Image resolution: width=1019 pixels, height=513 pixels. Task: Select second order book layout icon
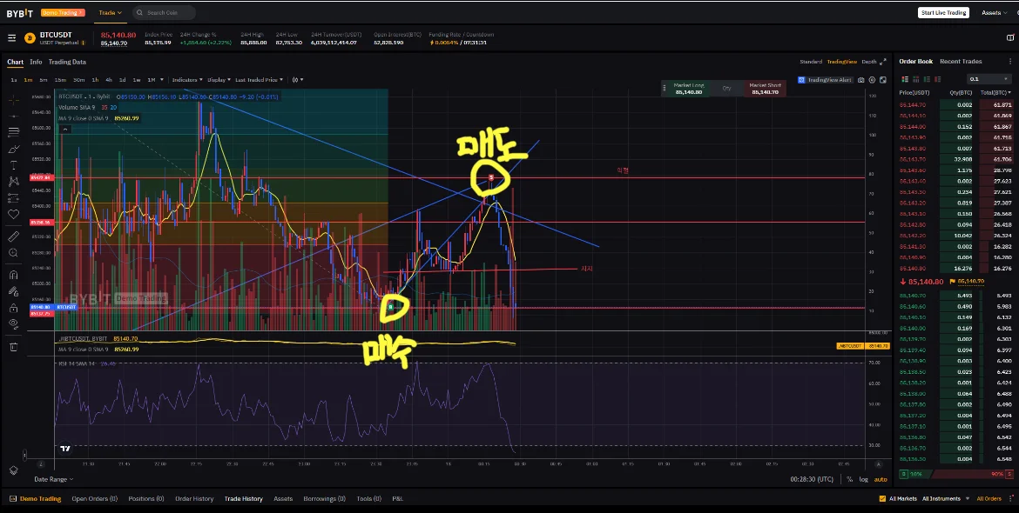[915, 79]
